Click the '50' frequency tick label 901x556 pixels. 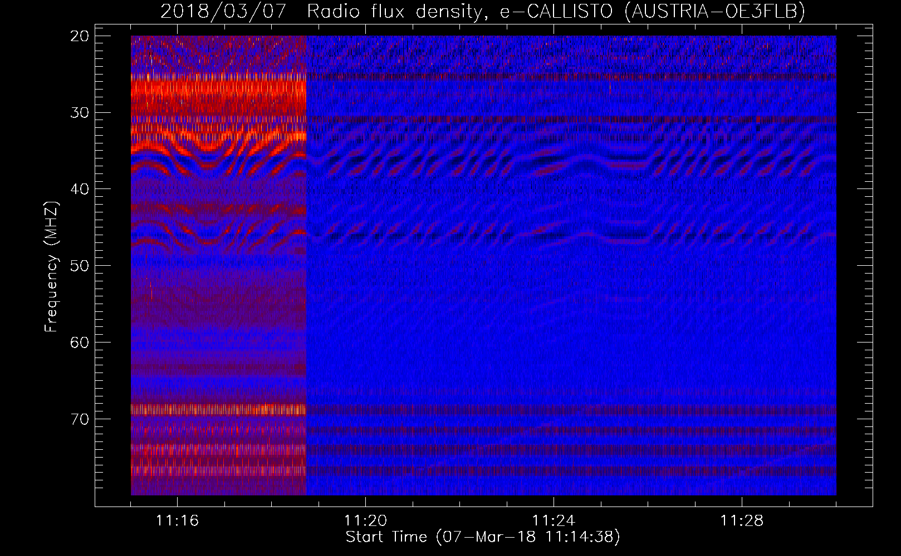click(80, 266)
